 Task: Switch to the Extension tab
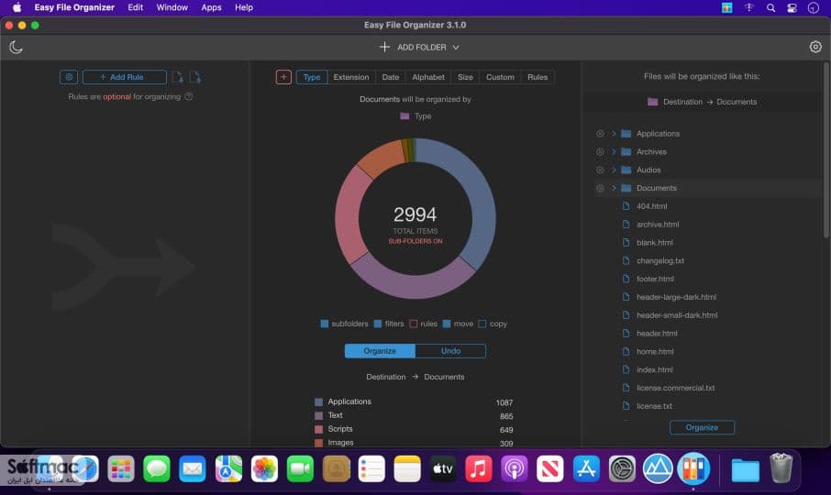pyautogui.click(x=351, y=77)
